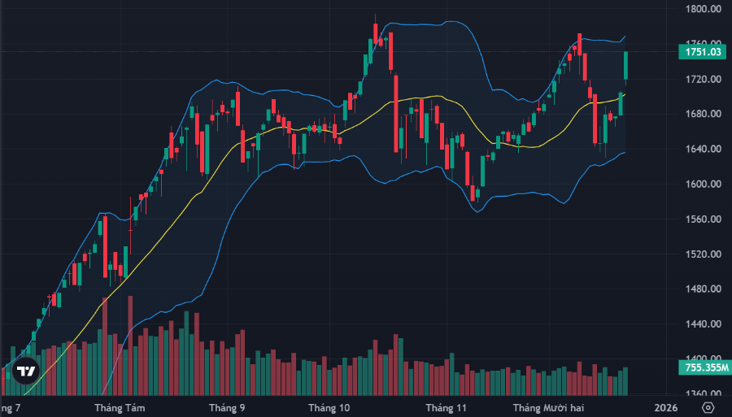Click the 1640.00 price scale label
Screen dimensions: 732x417
(x=704, y=150)
